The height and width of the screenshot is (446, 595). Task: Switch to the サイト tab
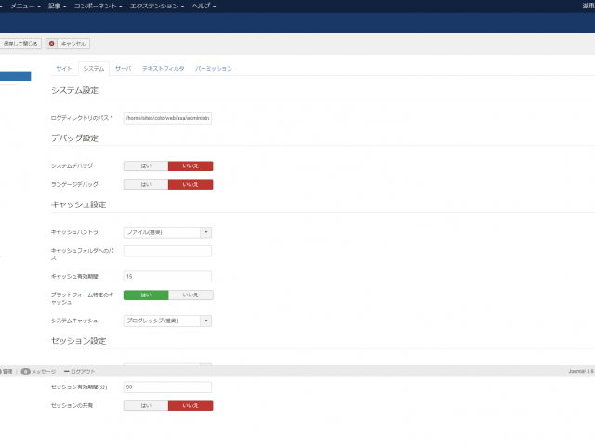pos(64,69)
